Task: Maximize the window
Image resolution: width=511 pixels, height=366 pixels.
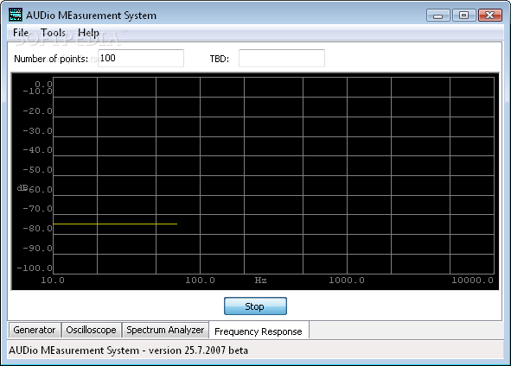Action: point(463,16)
